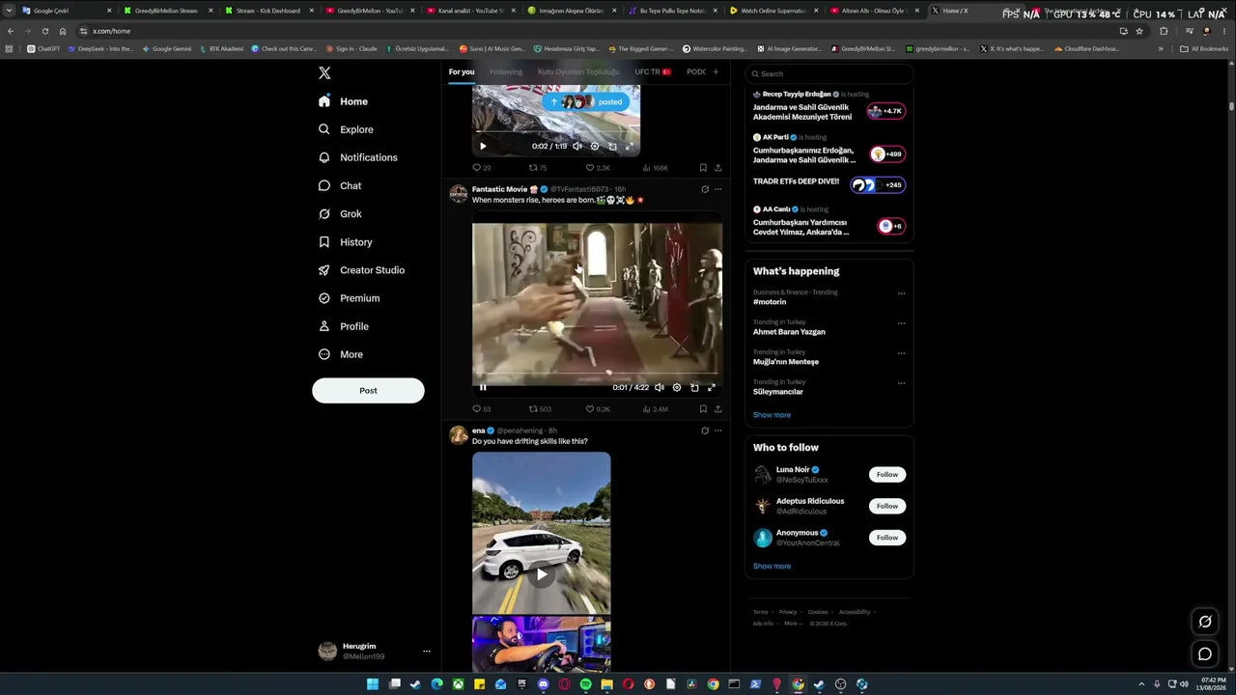Mute the top video at 0:02 / 1:19
1236x695 pixels.
(577, 146)
